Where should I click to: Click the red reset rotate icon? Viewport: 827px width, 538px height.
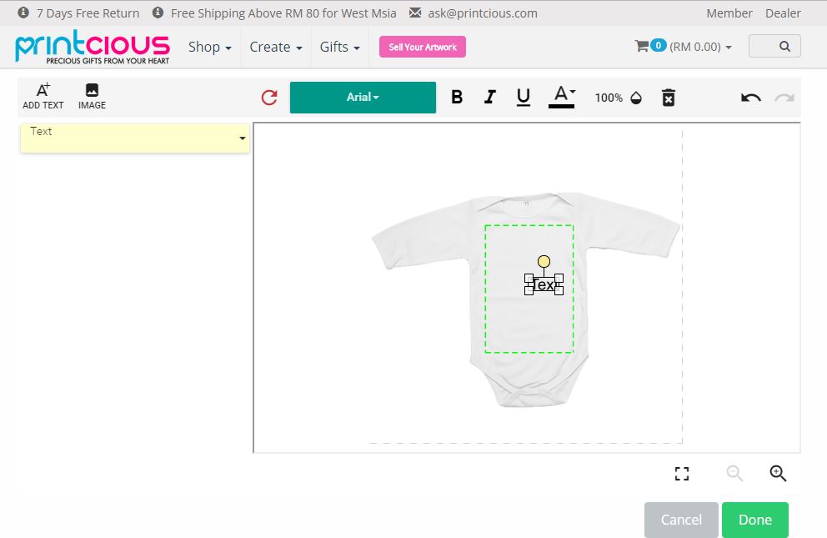coord(269,98)
